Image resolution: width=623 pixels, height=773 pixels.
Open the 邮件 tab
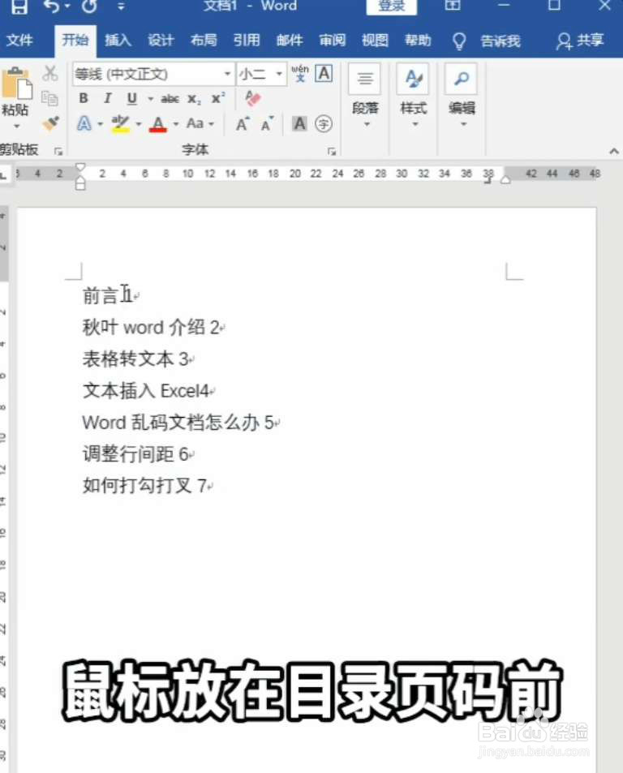[x=290, y=40]
